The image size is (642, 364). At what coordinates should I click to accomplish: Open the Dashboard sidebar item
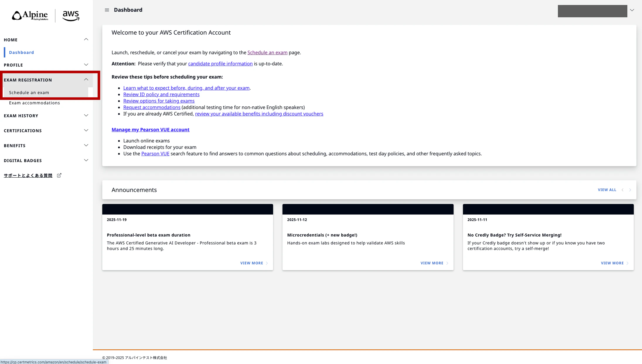click(x=21, y=52)
